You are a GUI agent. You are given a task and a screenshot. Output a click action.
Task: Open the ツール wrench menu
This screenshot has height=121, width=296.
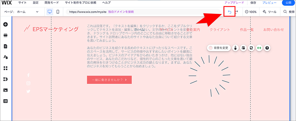click(270, 12)
